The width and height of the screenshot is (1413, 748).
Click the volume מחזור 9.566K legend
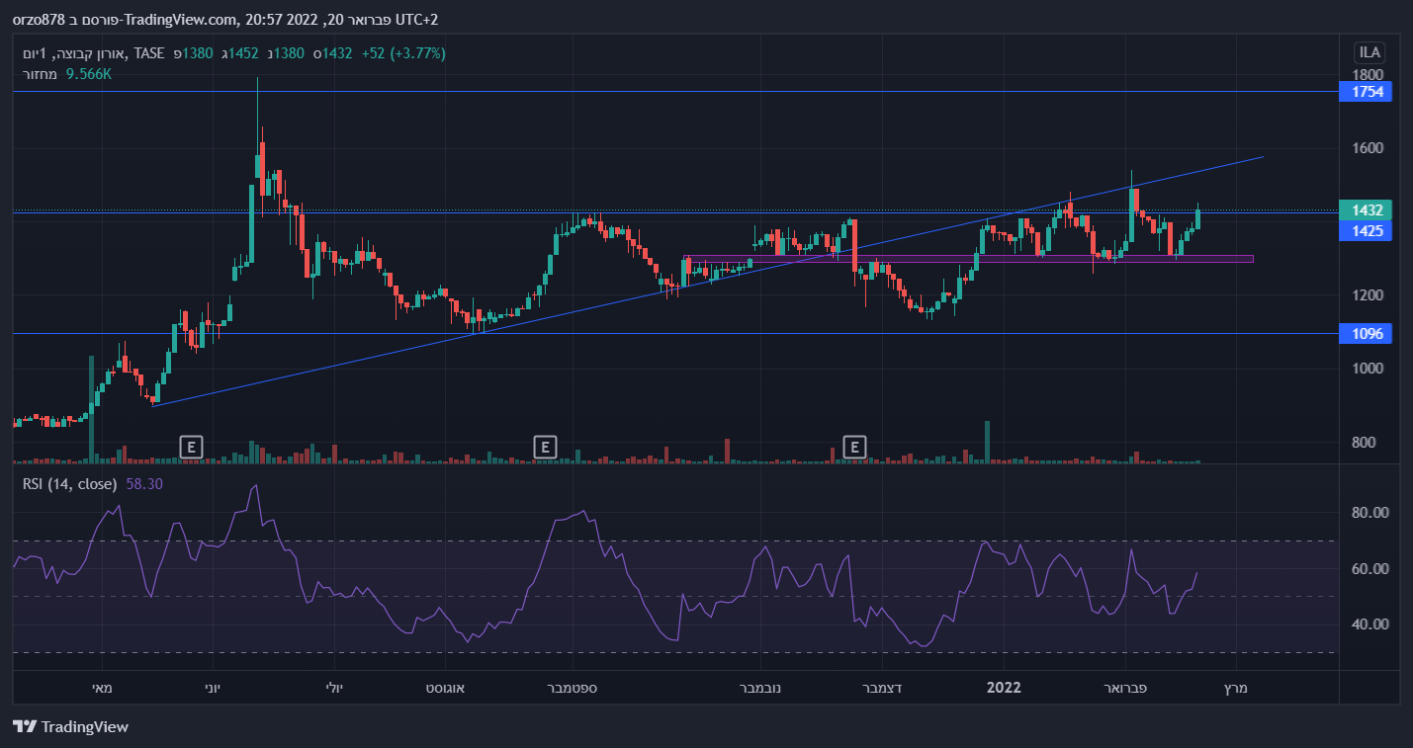(67, 74)
